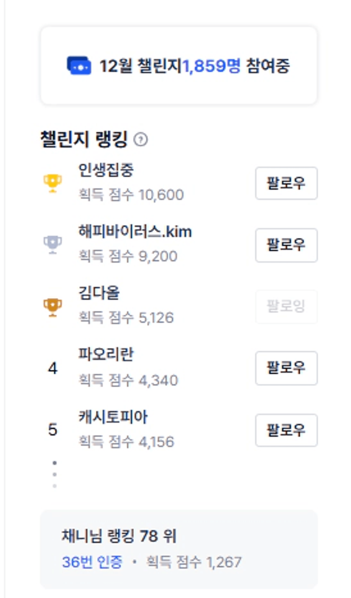Open 파오리란 profile name

[x=106, y=355]
